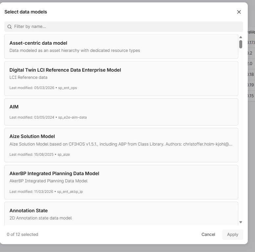Click AkerBP's last modified sp_ent_akbp_ip line
The height and width of the screenshot is (252, 255).
(x=46, y=192)
